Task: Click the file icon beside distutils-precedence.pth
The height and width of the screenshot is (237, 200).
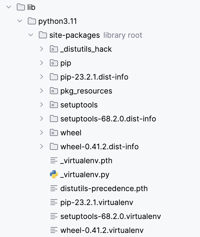Action: point(54,188)
